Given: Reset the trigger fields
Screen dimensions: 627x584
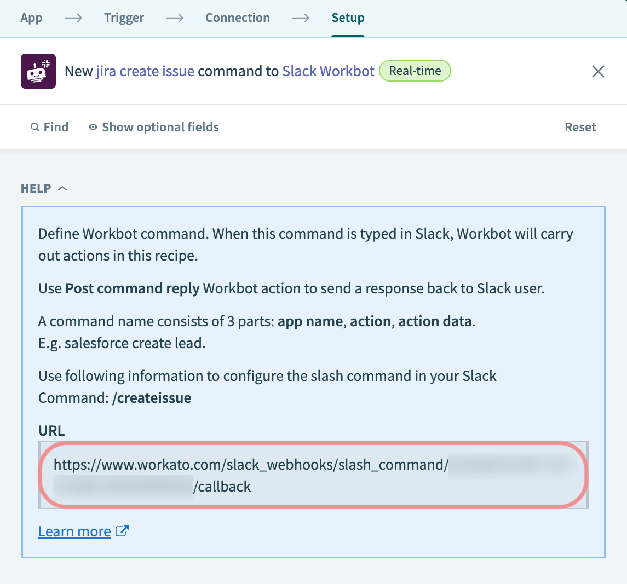Looking at the screenshot, I should (x=580, y=128).
